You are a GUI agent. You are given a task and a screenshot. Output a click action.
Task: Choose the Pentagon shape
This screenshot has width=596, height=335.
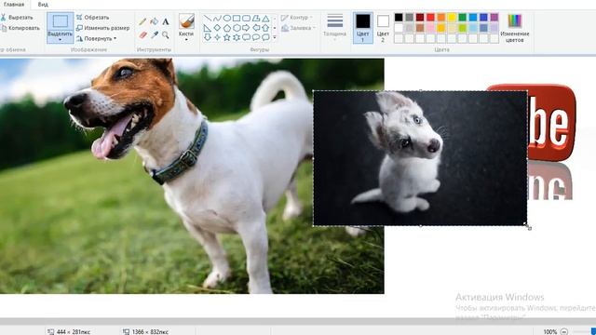[x=227, y=28]
